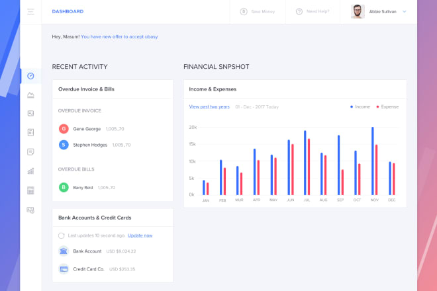Click the USD $253.35 balance
This screenshot has width=437, height=291.
pyautogui.click(x=122, y=269)
